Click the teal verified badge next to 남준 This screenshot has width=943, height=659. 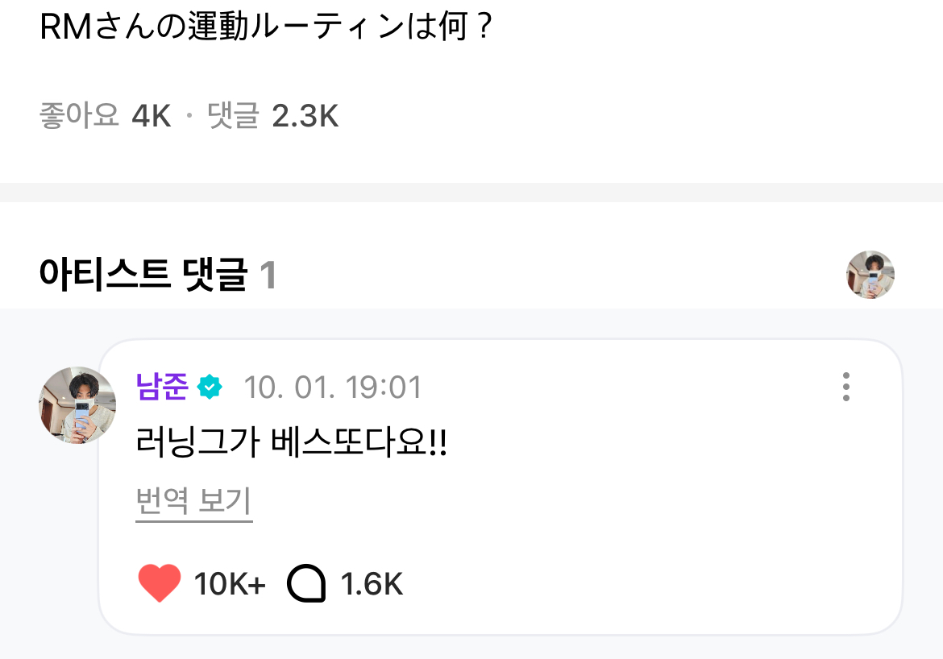[x=210, y=388]
